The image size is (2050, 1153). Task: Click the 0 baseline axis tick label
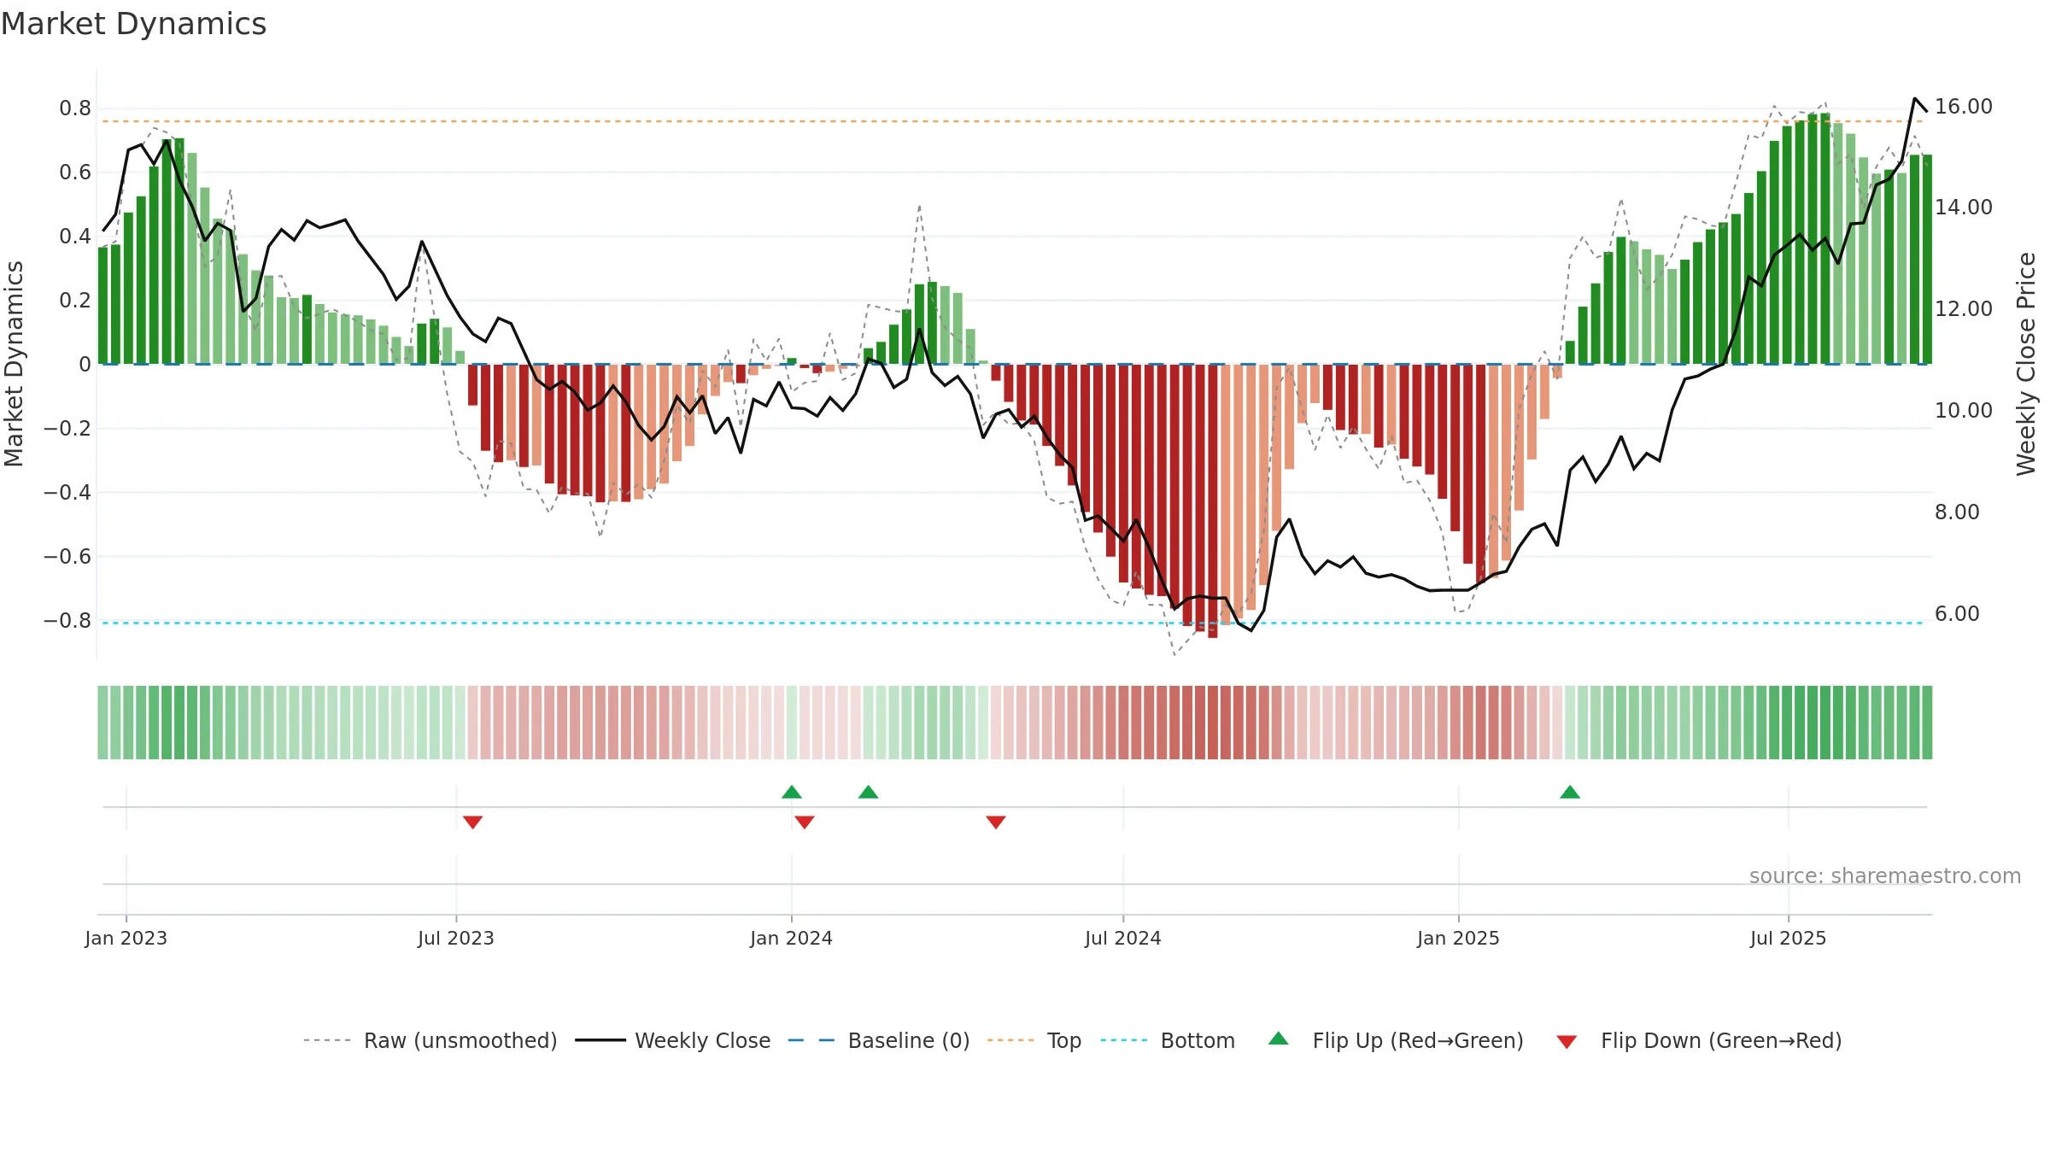pos(85,364)
